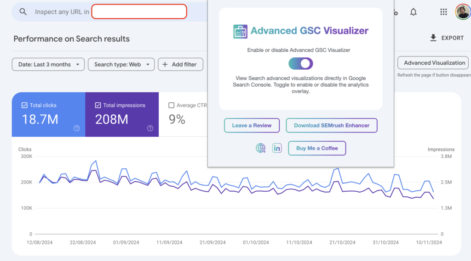The width and height of the screenshot is (471, 261).
Task: Disable the Advanced GSC Visualizer toggle
Action: tap(301, 63)
